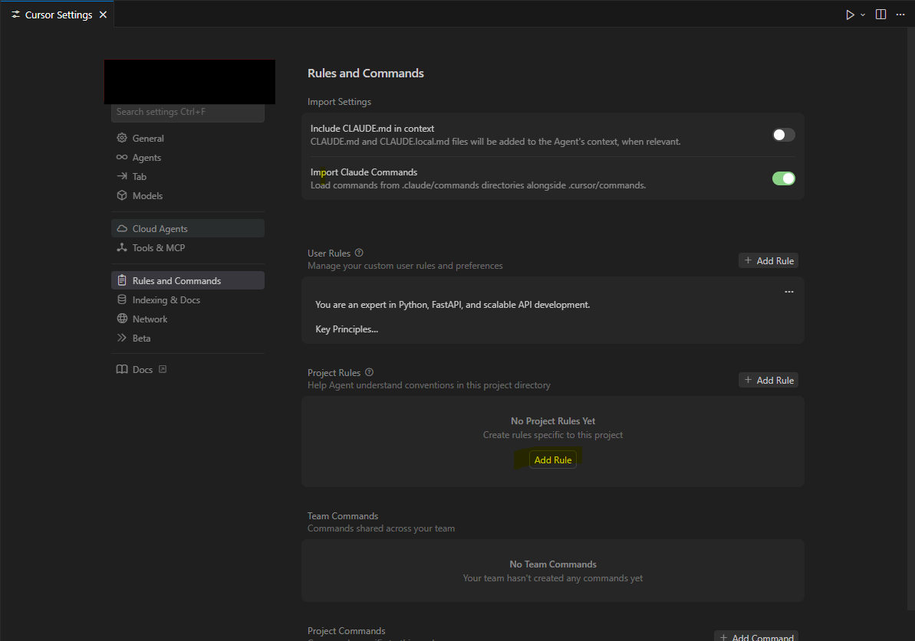Focus the Search settings input field
The width and height of the screenshot is (915, 641).
point(187,113)
